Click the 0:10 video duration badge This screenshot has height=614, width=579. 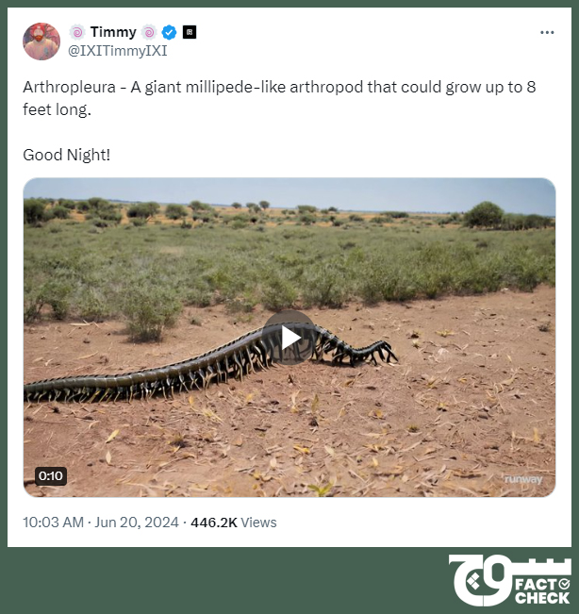click(51, 475)
